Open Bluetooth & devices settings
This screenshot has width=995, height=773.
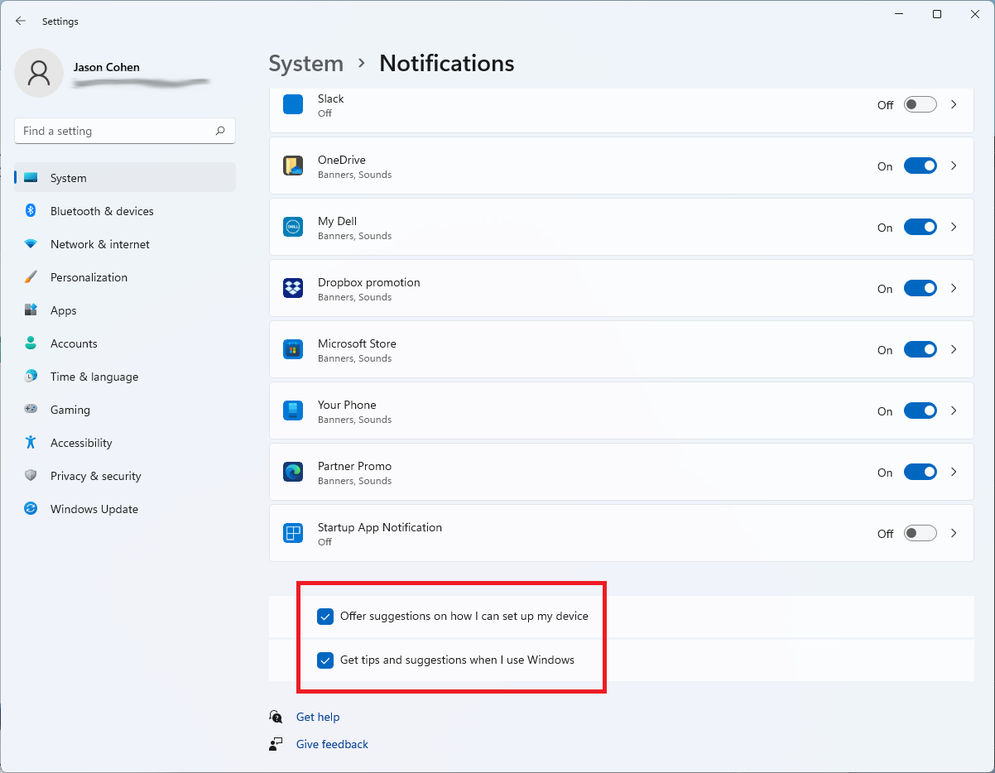click(x=102, y=211)
